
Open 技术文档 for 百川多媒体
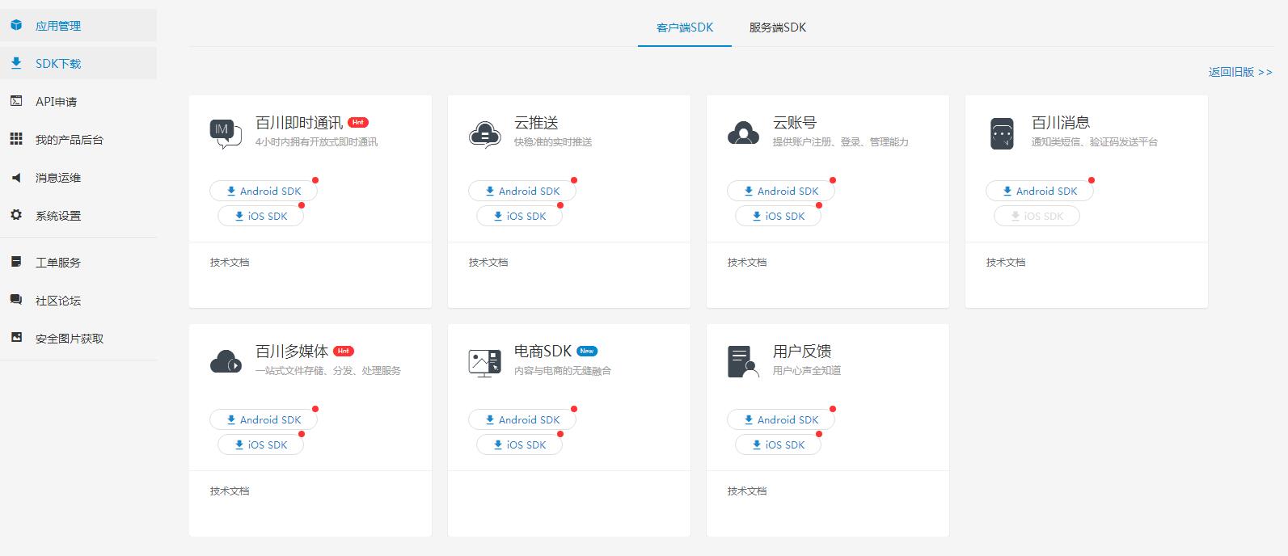pyautogui.click(x=230, y=491)
